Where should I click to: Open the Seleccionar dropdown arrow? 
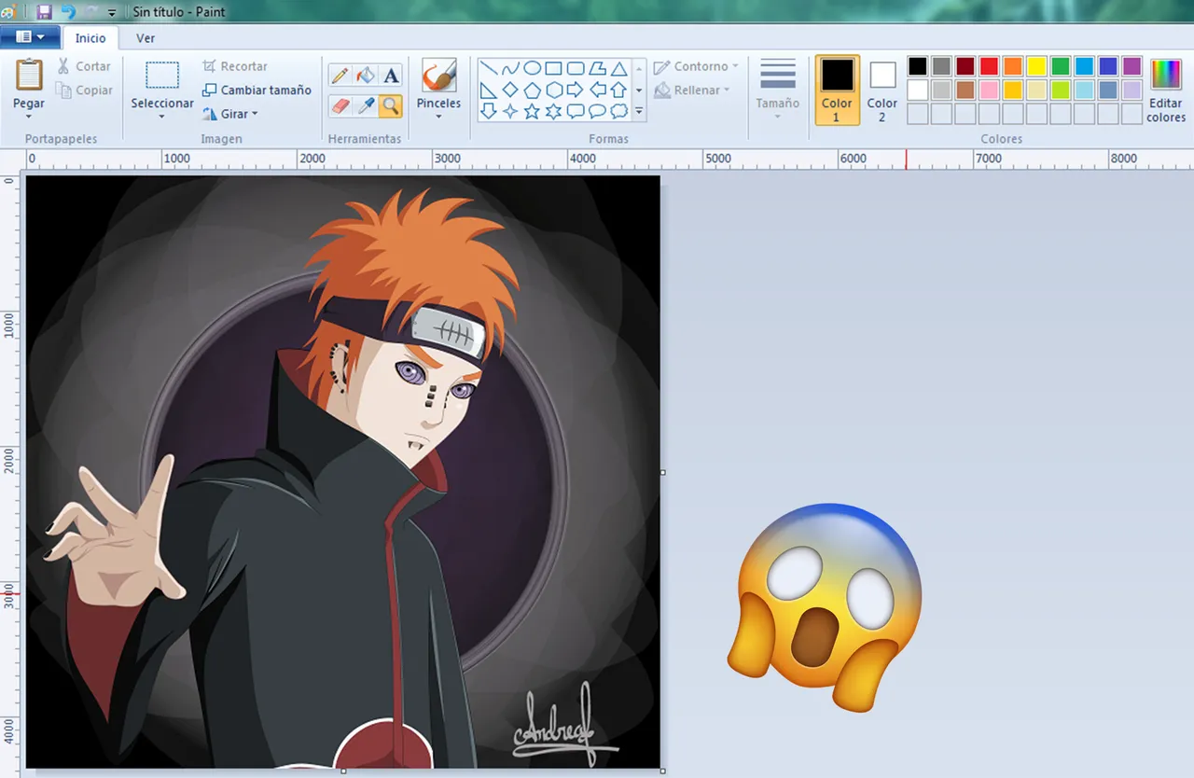pyautogui.click(x=162, y=117)
